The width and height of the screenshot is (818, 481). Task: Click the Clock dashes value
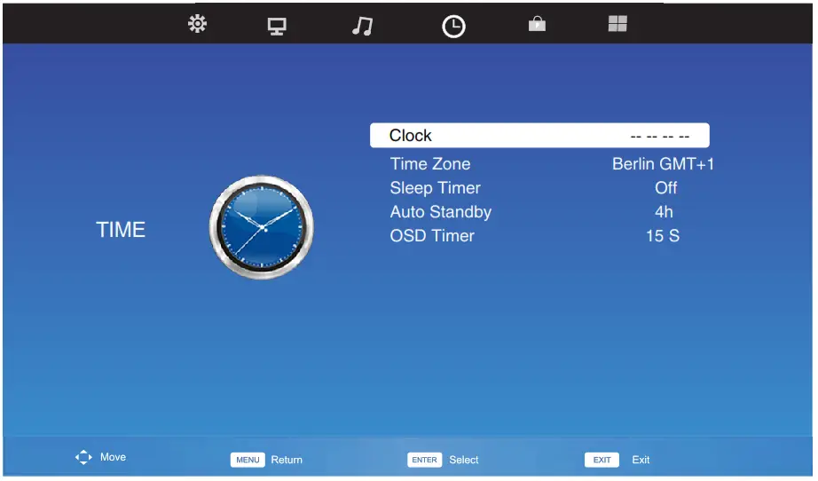(660, 137)
